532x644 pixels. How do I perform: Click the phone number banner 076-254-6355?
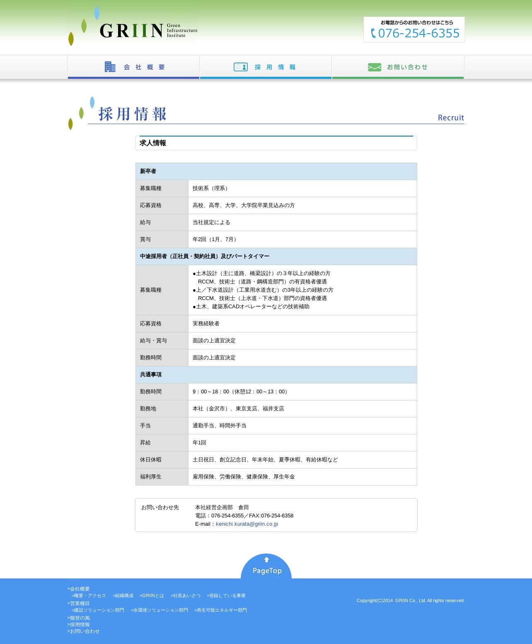[x=414, y=29]
